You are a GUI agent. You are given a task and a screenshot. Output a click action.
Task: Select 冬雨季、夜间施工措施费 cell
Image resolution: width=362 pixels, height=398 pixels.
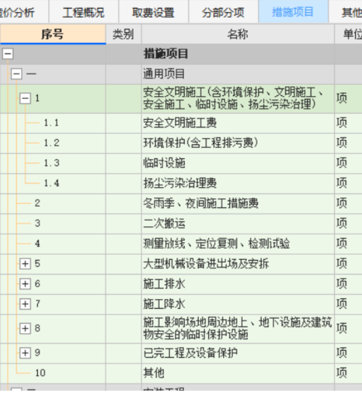pyautogui.click(x=238, y=204)
